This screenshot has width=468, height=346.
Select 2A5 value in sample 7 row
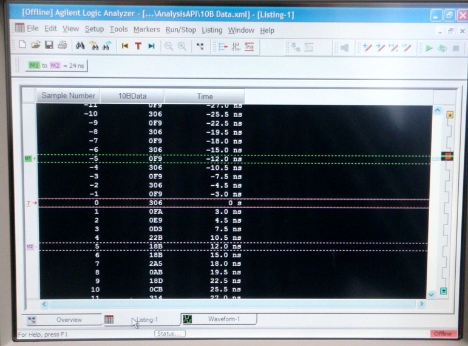click(x=155, y=263)
